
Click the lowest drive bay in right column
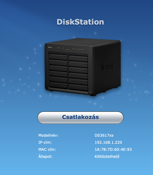pyautogui.click(x=78, y=87)
